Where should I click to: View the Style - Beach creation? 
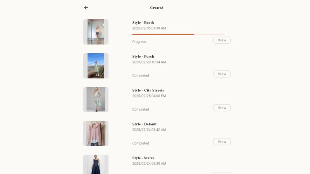[x=222, y=40]
